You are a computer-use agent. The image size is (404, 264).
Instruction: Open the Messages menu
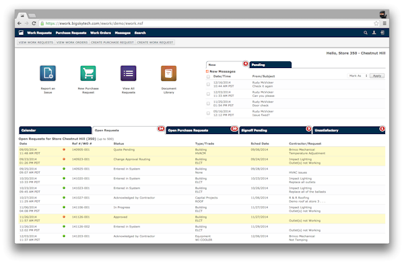coord(123,33)
